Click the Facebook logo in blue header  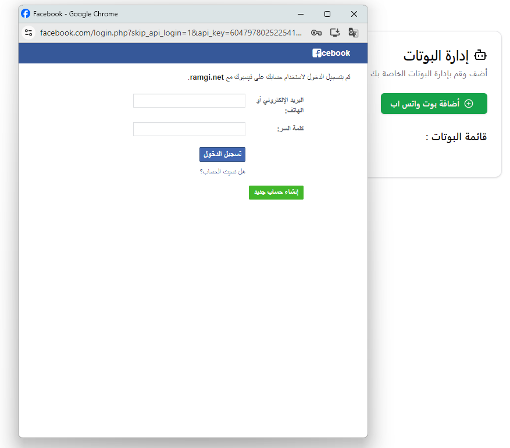(x=331, y=53)
